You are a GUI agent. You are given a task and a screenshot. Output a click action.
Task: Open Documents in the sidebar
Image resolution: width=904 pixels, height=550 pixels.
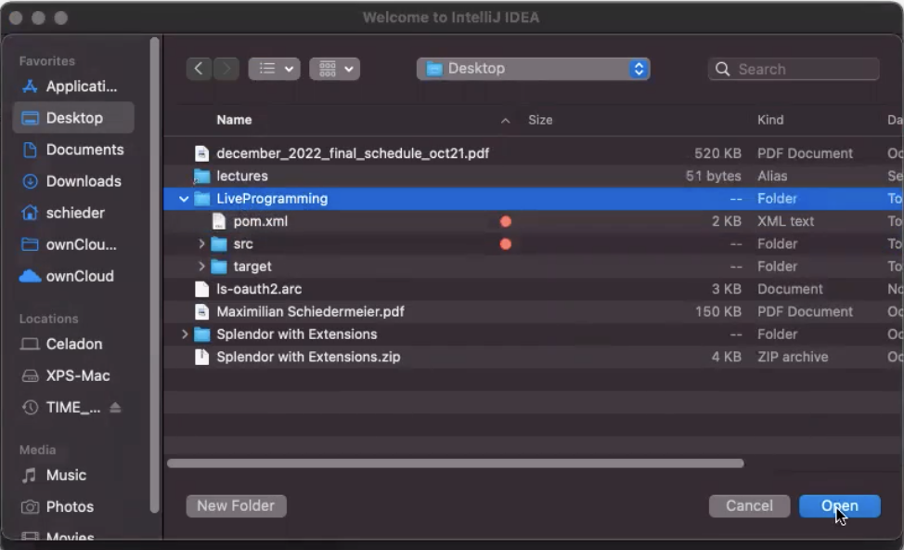(73, 150)
